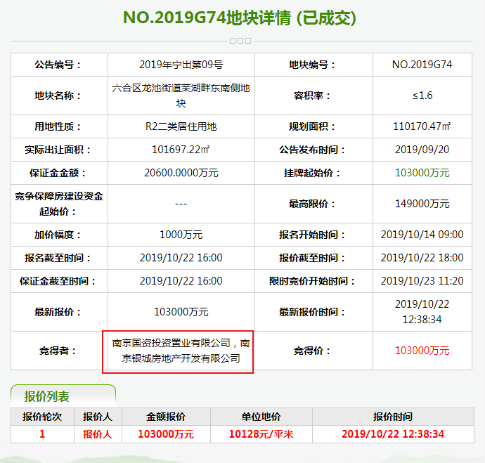Click the 最新报价时间 label

[311, 312]
